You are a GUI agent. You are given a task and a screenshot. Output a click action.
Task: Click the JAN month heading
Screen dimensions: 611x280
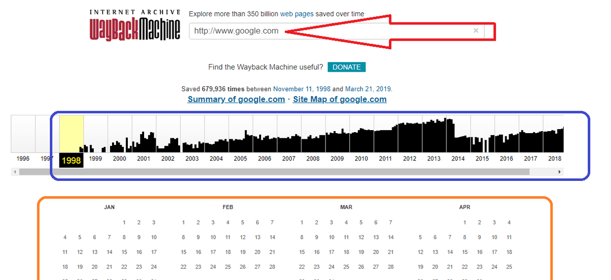109,207
